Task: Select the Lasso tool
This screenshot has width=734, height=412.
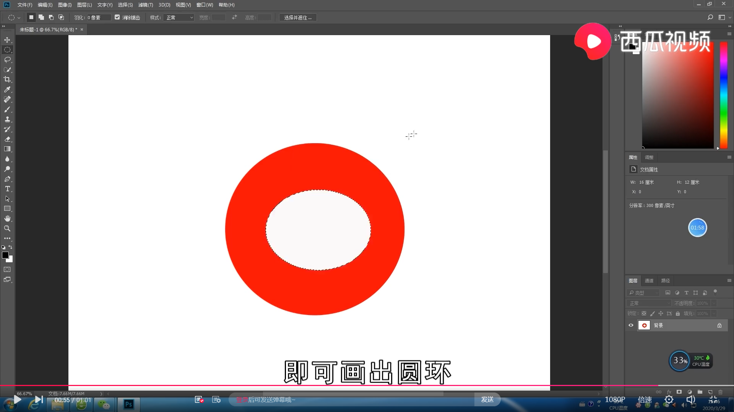Action: [x=8, y=60]
